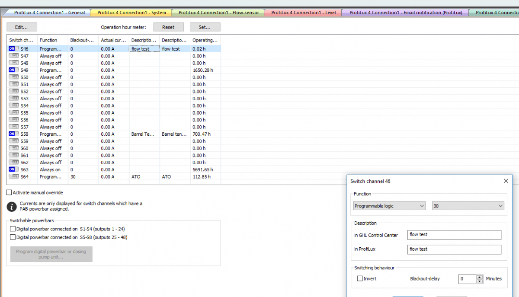Viewport: 519px width, 297px height.
Task: Click the first ATO description cell of S64
Action: tap(144, 176)
